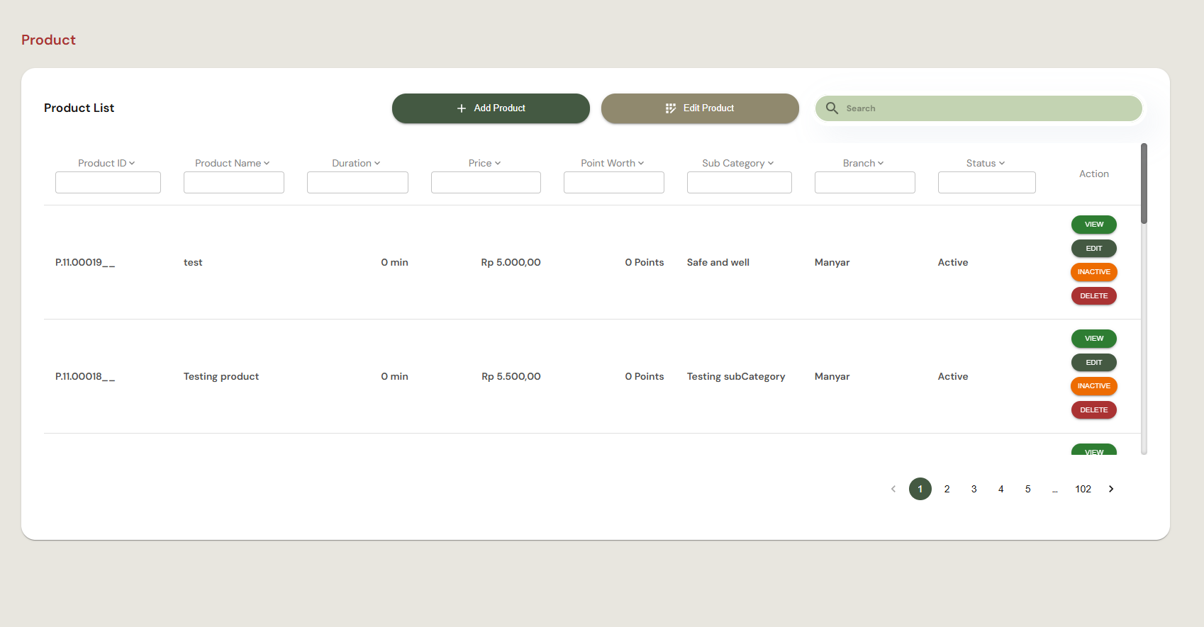Sort by Point Worth column chevron
1204x627 pixels.
(x=641, y=163)
